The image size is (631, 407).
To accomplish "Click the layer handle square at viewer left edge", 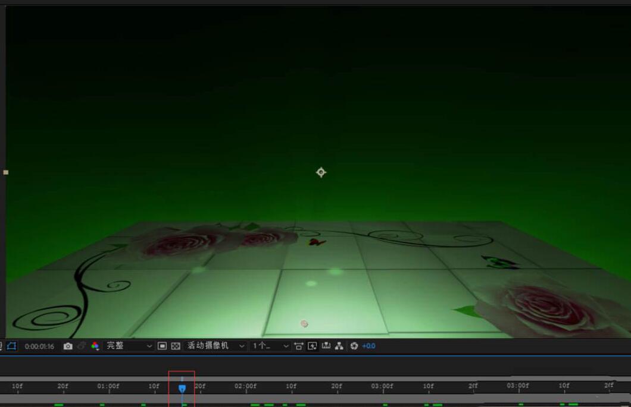I will pyautogui.click(x=5, y=172).
